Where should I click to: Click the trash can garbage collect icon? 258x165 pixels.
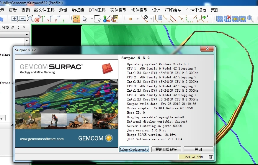[x=211, y=157]
